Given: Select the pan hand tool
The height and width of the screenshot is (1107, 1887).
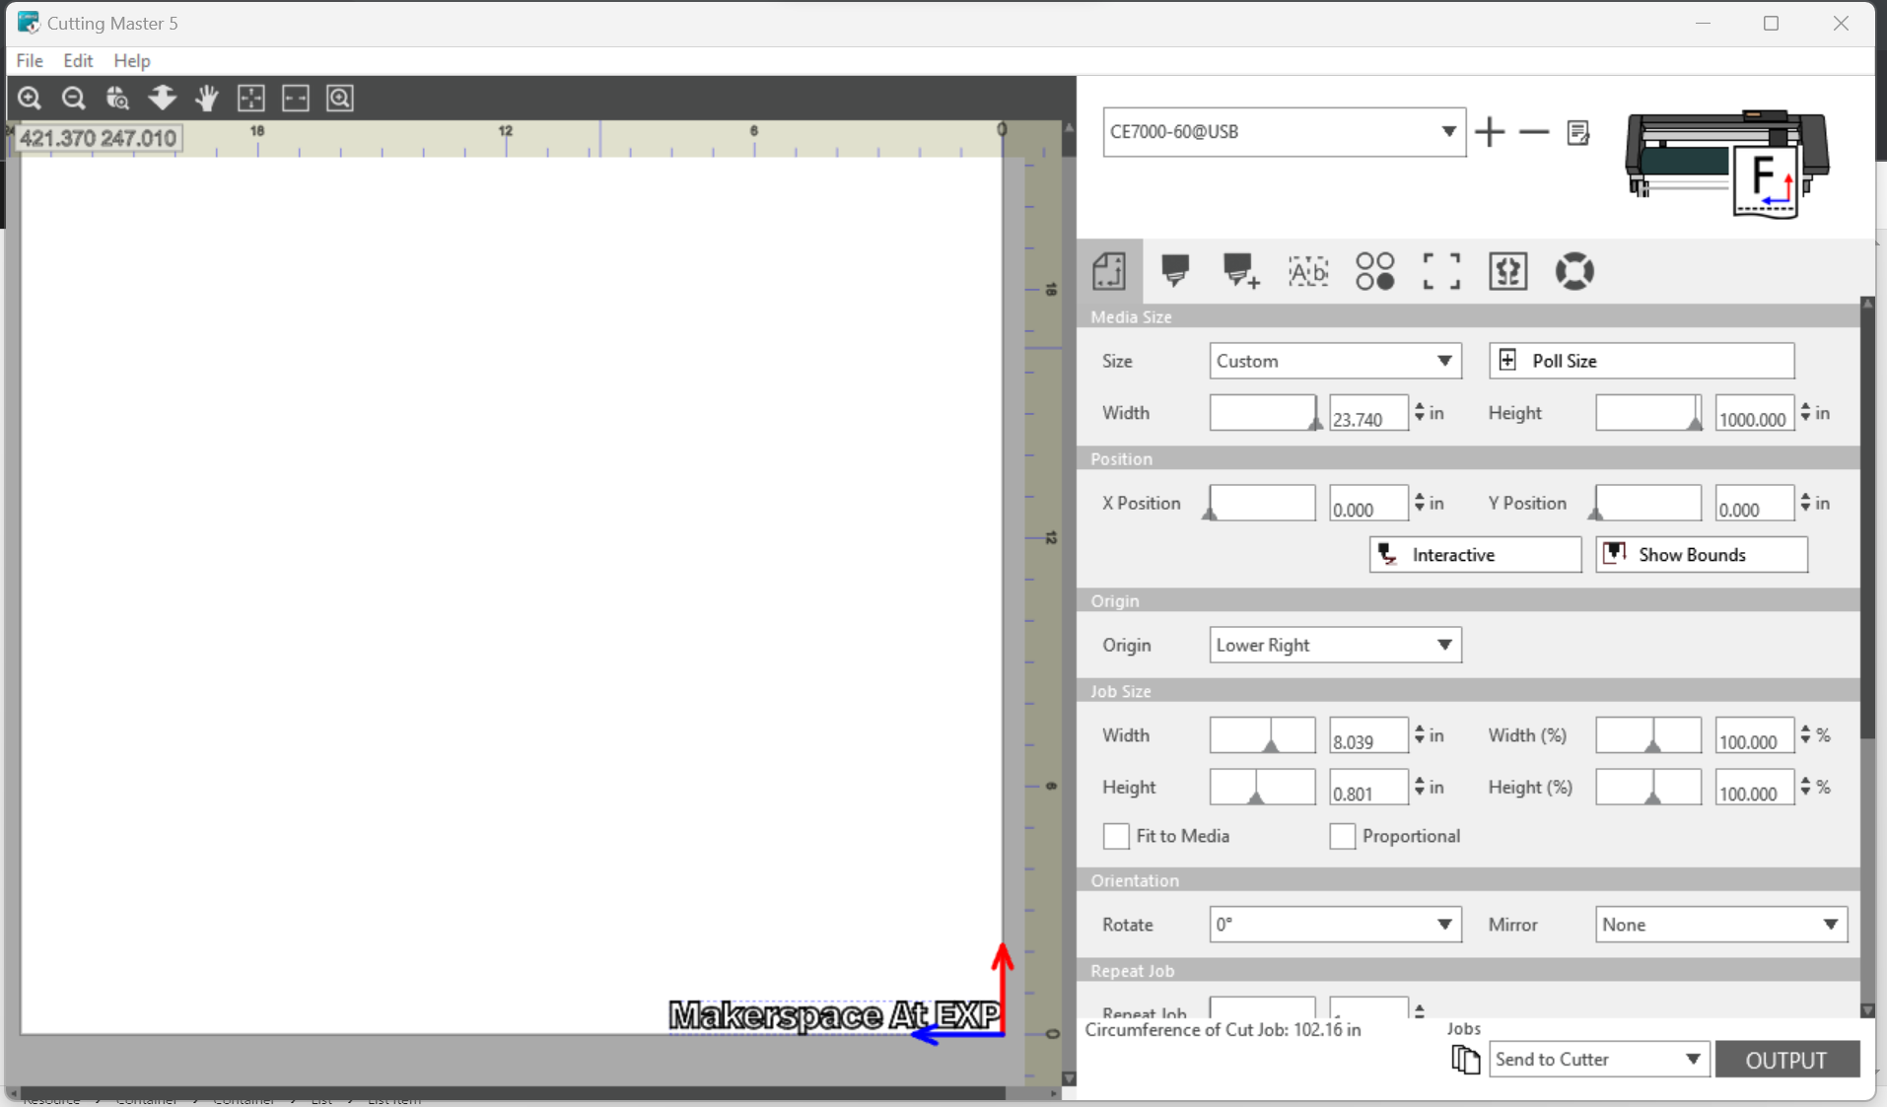Looking at the screenshot, I should pos(207,98).
